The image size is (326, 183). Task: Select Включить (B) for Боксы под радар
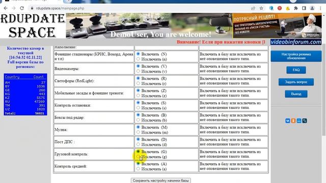(x=138, y=115)
